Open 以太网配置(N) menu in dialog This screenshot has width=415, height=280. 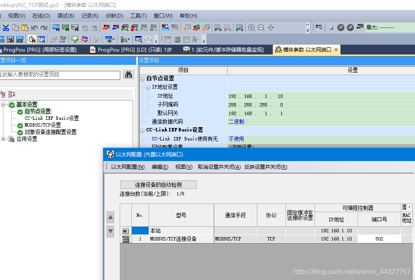tap(128, 167)
